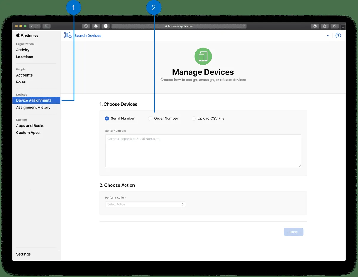
Task: Open Accounts under People
Action: pyautogui.click(x=24, y=75)
